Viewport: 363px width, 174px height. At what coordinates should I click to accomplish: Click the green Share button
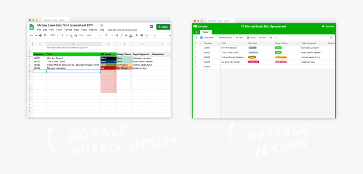pyautogui.click(x=163, y=27)
